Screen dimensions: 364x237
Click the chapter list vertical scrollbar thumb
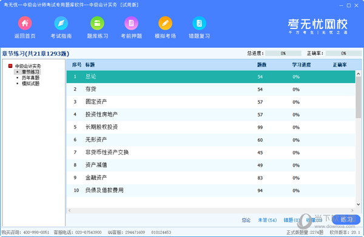(x=358, y=98)
